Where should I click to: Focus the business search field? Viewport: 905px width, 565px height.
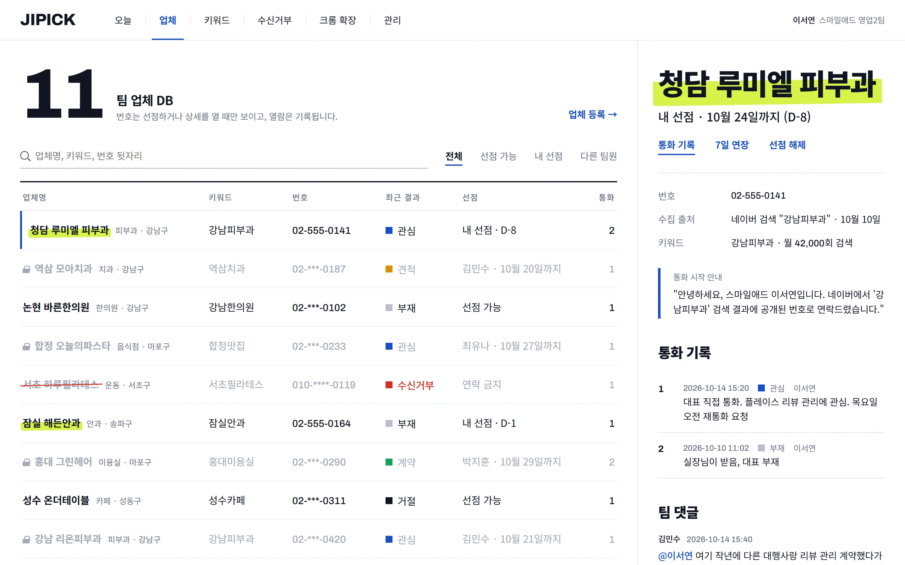[x=224, y=156]
